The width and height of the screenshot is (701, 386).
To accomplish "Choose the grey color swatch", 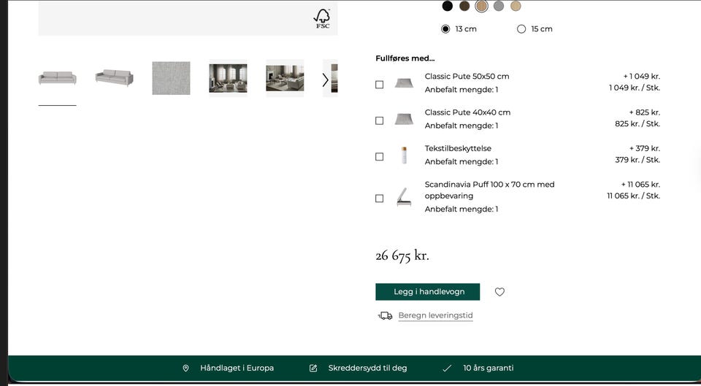I will 499,6.
